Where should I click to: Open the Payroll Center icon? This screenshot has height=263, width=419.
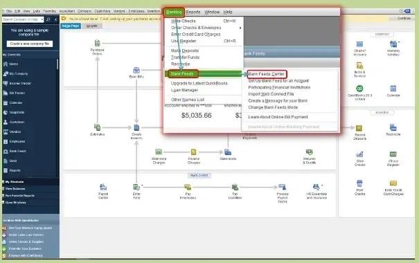[x=103, y=187]
